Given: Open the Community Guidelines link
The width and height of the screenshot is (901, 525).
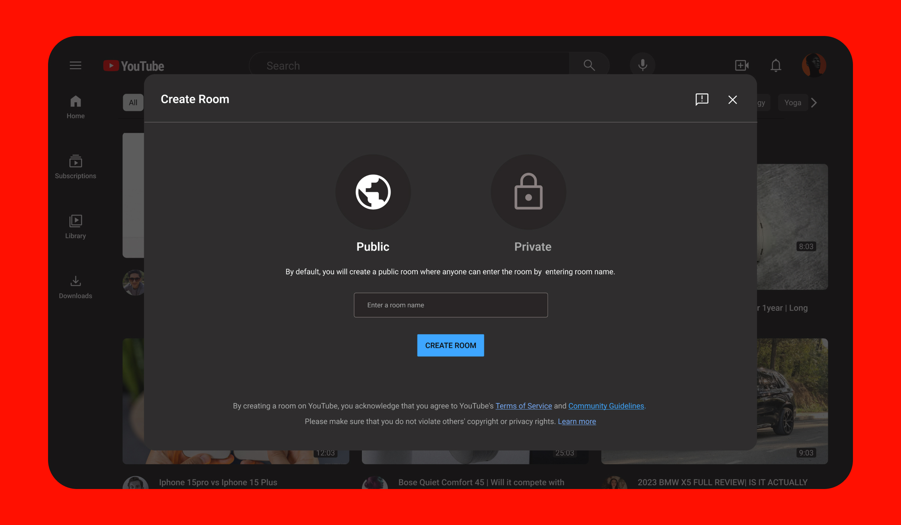Looking at the screenshot, I should pos(606,406).
